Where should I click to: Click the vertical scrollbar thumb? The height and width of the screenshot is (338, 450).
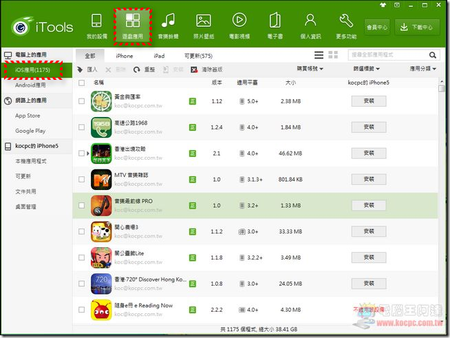[442, 88]
